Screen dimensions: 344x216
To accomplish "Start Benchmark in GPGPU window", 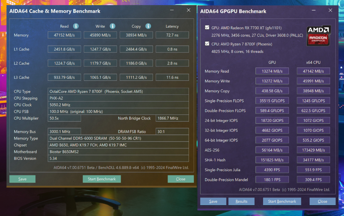I will click(x=282, y=201).
